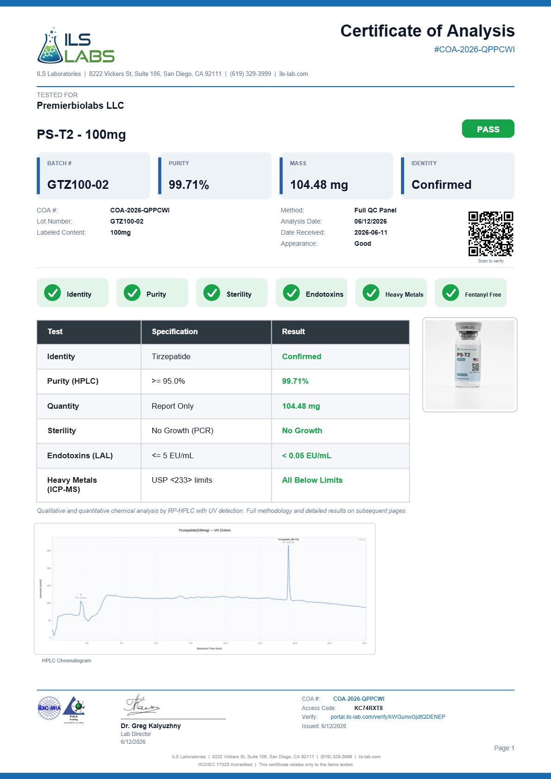
Task: Click the green check icon beside Fentanyl Free
Action: coord(451,293)
